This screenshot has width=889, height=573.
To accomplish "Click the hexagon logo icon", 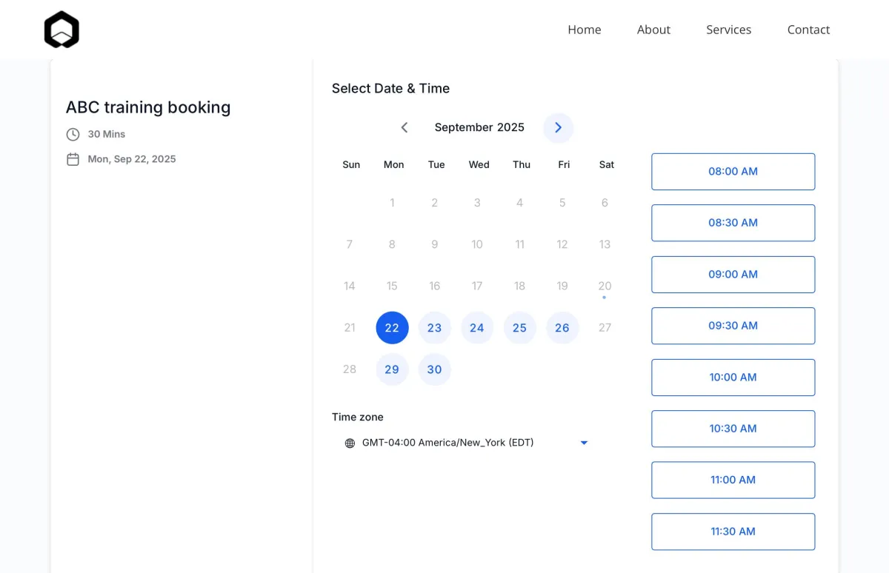I will tap(61, 30).
